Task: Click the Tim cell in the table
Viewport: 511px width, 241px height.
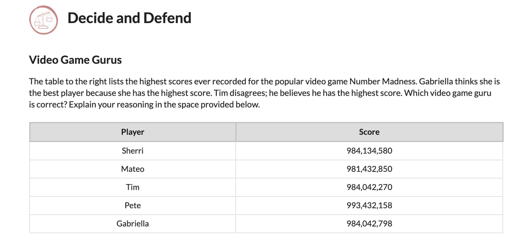Action: (x=132, y=187)
